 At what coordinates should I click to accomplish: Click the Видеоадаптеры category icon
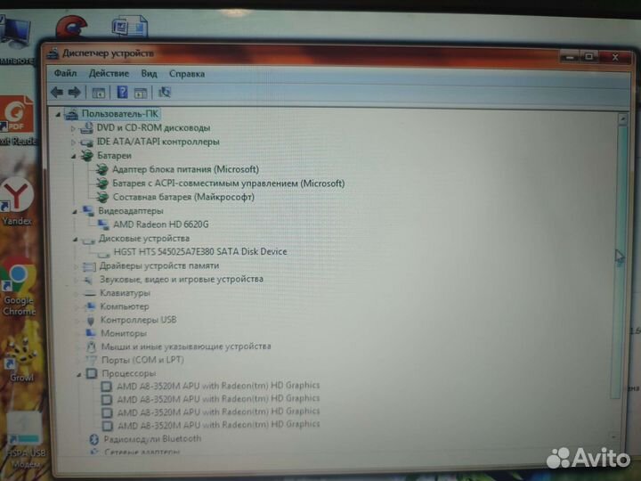click(x=88, y=211)
